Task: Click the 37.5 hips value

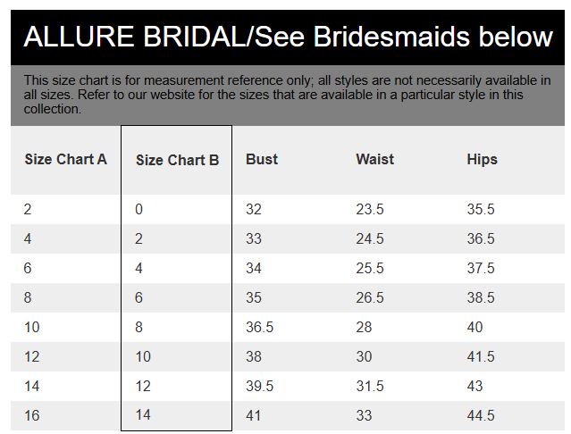Action: click(x=481, y=269)
